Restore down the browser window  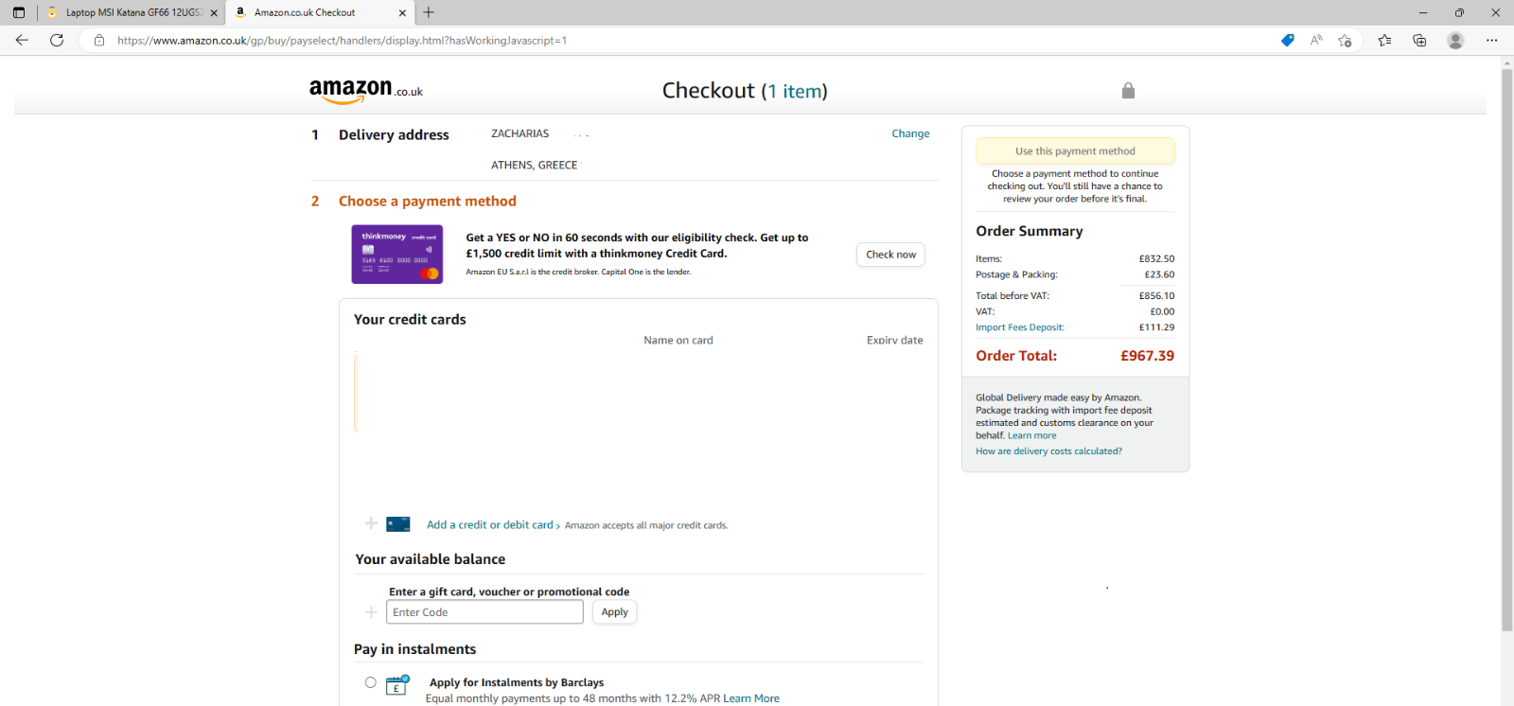click(1459, 12)
